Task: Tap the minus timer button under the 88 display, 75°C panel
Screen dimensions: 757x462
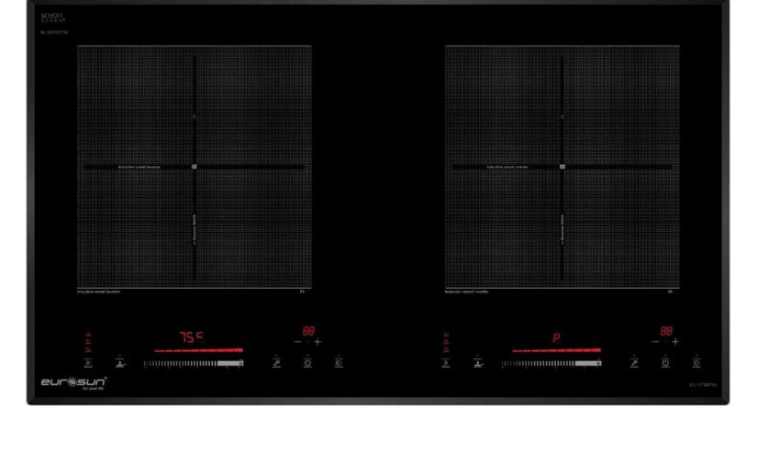Action: [297, 341]
